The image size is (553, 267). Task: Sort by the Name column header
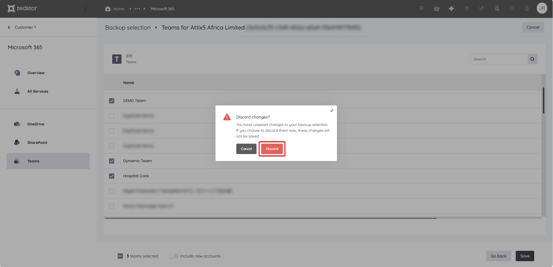point(128,83)
